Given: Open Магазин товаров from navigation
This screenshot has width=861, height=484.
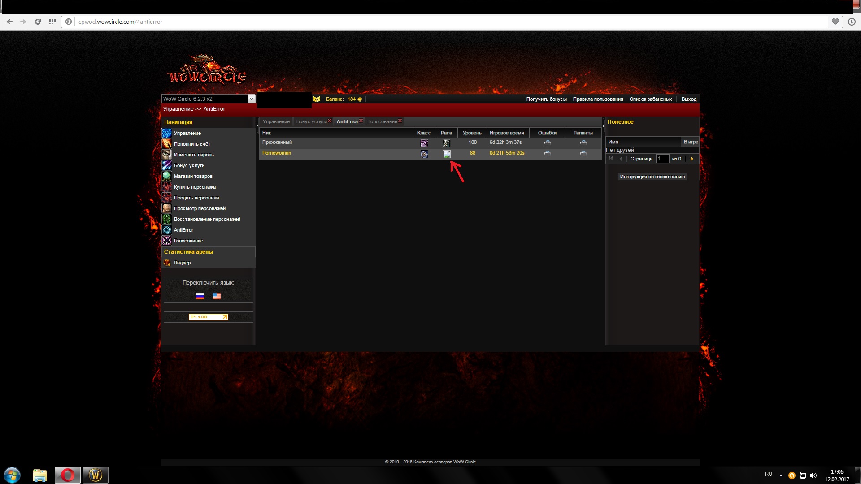Looking at the screenshot, I should pyautogui.click(x=193, y=176).
